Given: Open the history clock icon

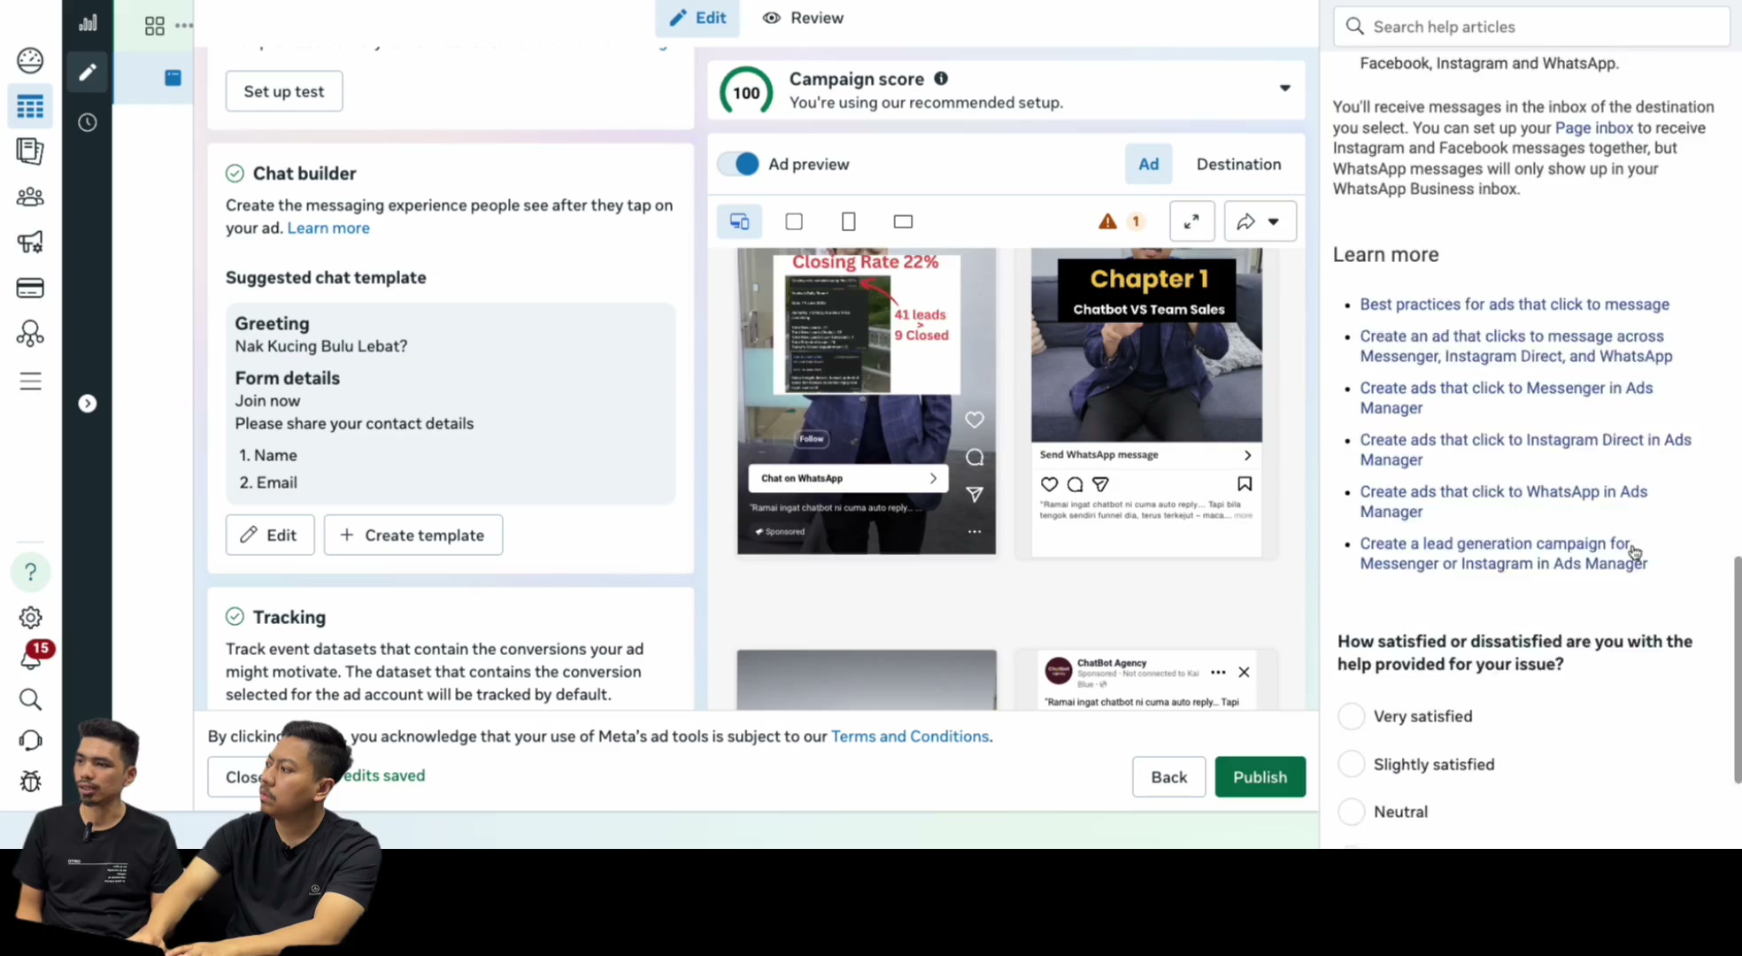Looking at the screenshot, I should click(x=87, y=122).
